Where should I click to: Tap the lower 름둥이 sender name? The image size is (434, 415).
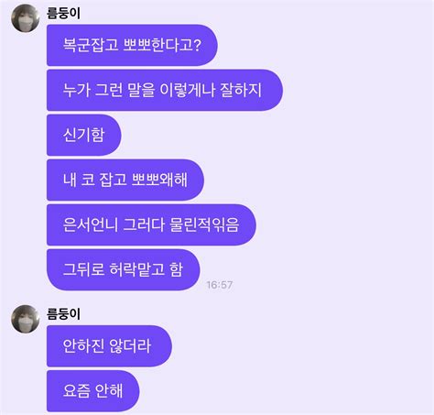(x=63, y=314)
